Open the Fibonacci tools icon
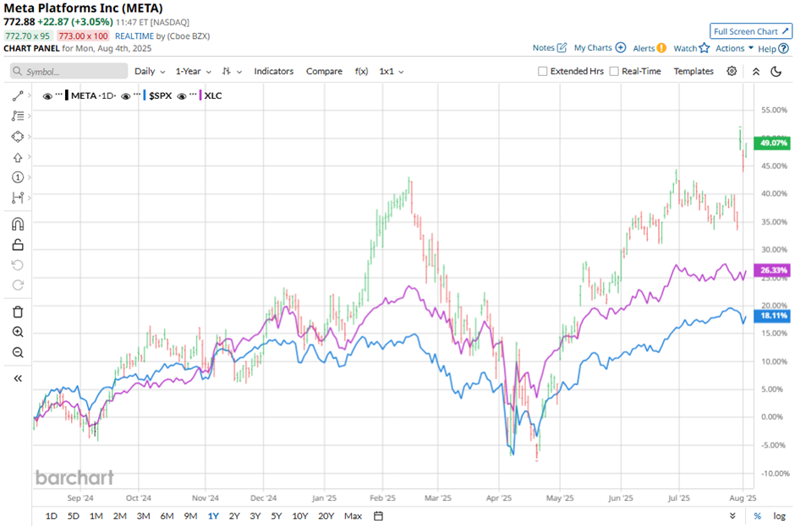795x526 pixels. [x=18, y=116]
